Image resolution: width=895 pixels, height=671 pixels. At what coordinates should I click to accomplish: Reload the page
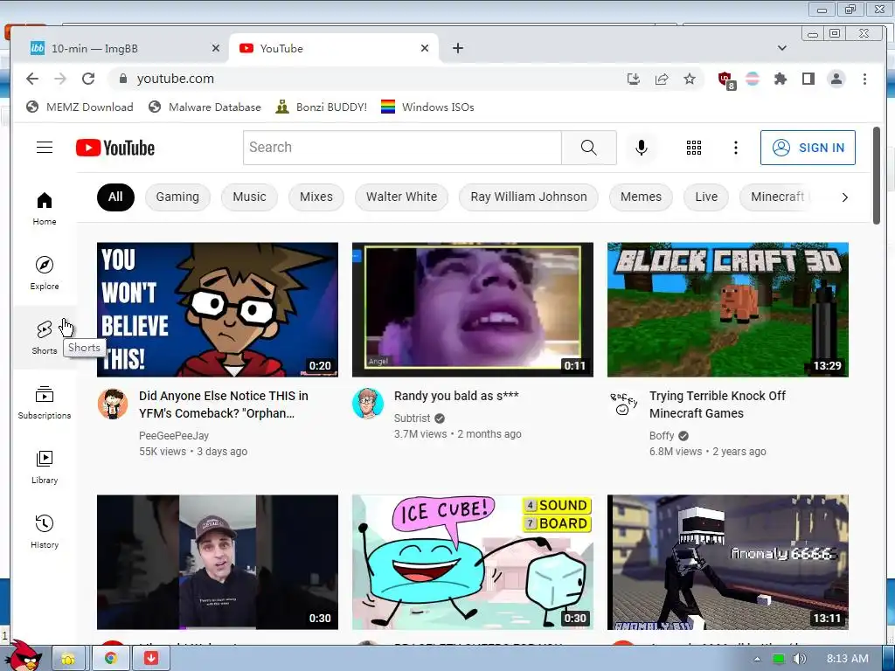click(88, 79)
